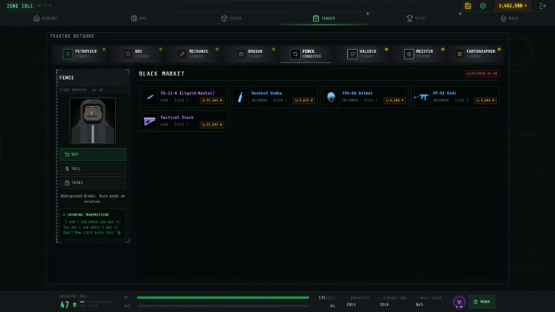Select the Petrovich trader tab
Screen dimensions: 555x312
click(x=80, y=54)
